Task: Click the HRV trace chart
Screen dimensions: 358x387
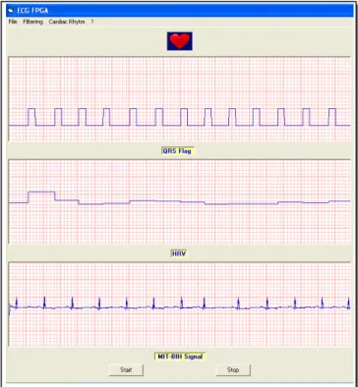Action: (179, 201)
